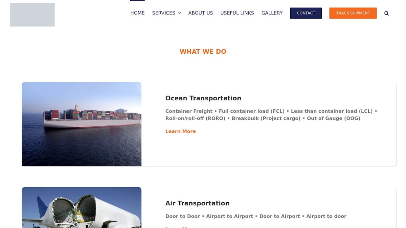Open the cargo airplane image
The width and height of the screenshot is (406, 228).
pos(82,208)
